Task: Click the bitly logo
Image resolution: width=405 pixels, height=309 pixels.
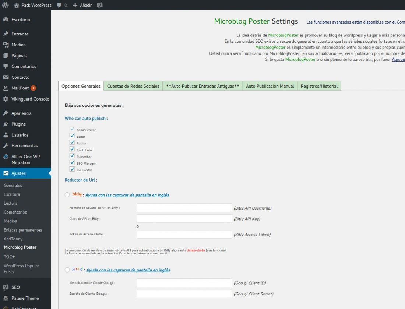Action: coord(77,194)
